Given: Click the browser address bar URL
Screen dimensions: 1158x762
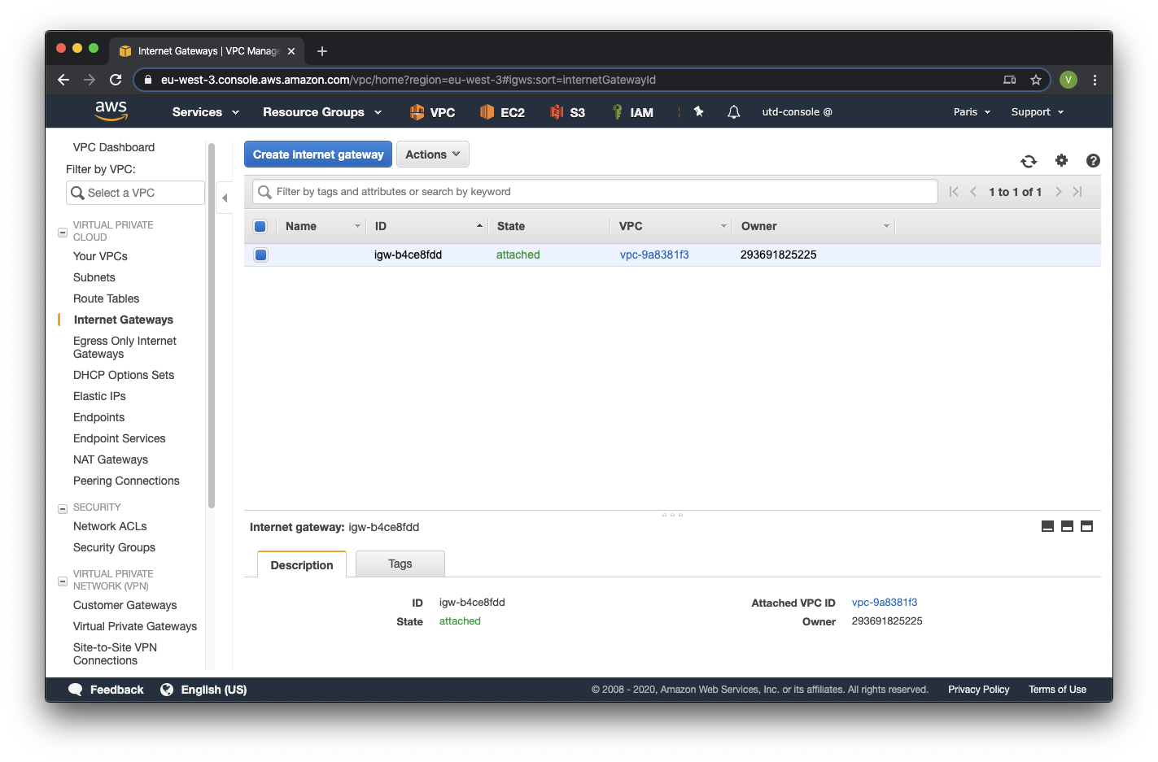Looking at the screenshot, I should point(409,80).
